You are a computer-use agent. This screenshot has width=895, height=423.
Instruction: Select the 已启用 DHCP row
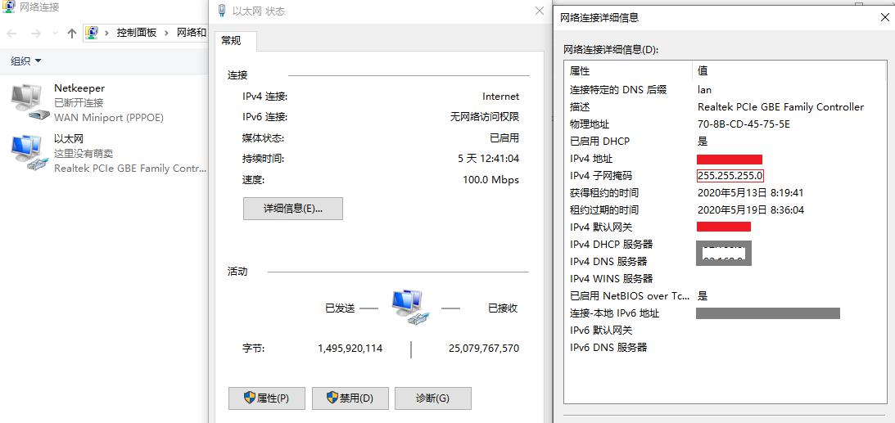725,141
